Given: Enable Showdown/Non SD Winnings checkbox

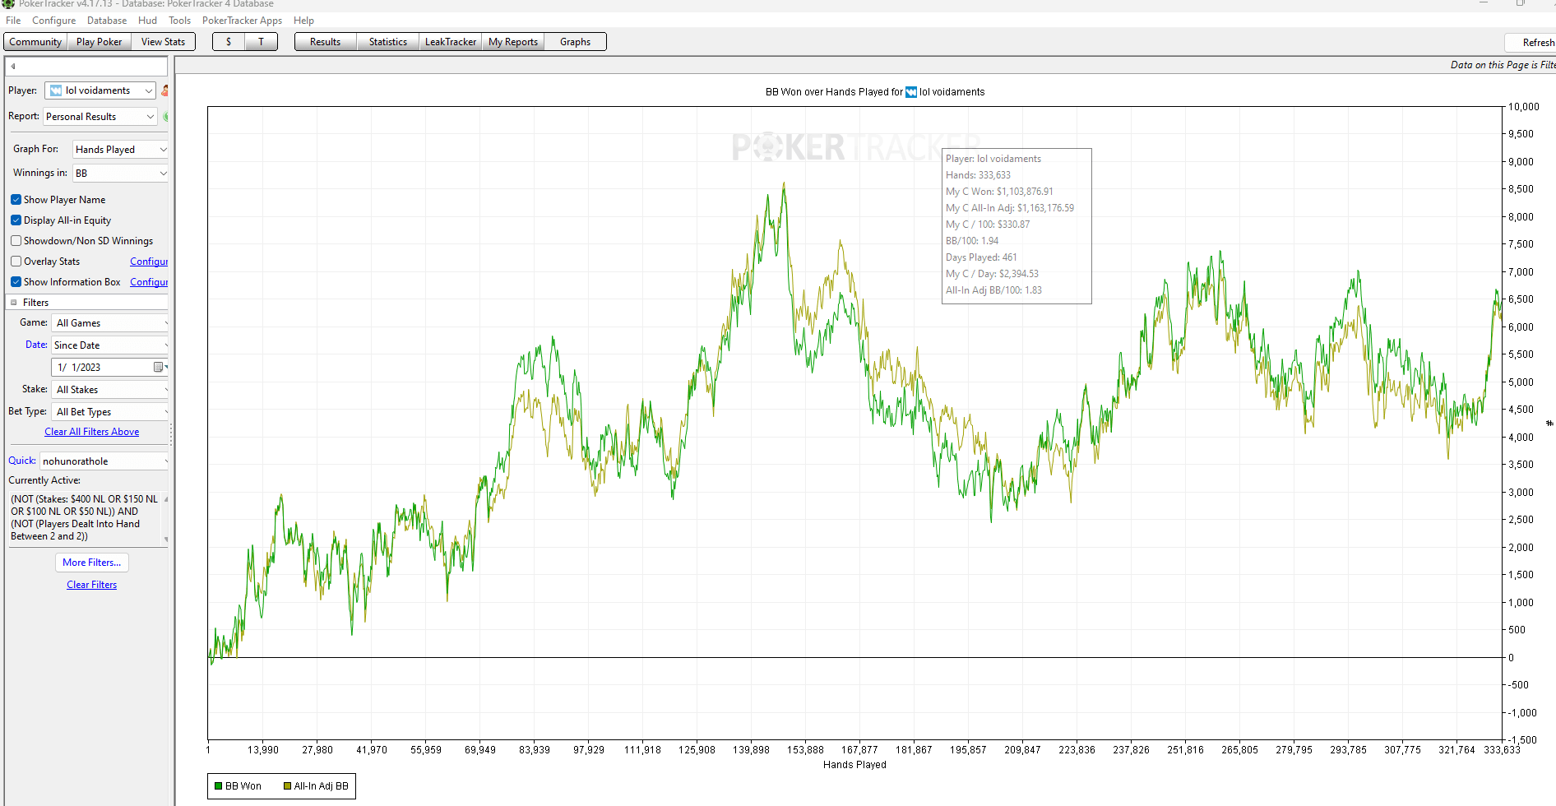Looking at the screenshot, I should point(16,241).
